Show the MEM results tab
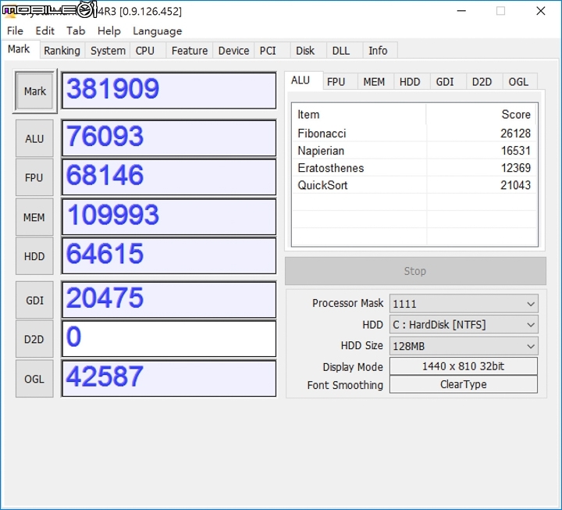This screenshot has width=562, height=510. (x=374, y=82)
